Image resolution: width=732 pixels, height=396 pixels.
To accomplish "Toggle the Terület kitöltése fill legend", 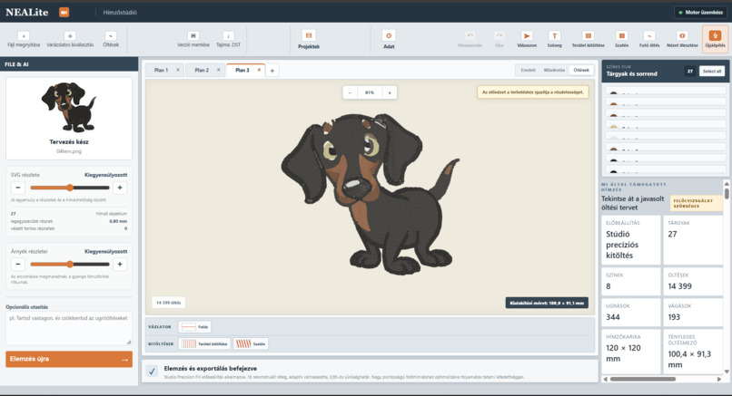I will click(x=204, y=343).
